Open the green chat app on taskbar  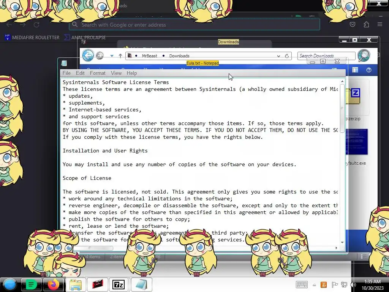point(31,284)
